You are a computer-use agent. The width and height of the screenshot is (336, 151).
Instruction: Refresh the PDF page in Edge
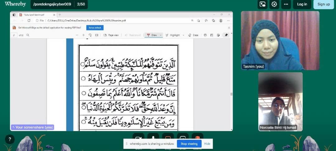click(x=29, y=21)
